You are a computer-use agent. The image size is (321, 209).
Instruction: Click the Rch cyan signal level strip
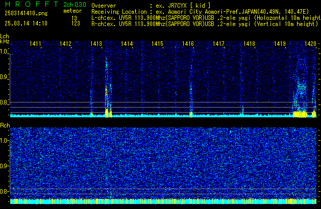(163, 201)
